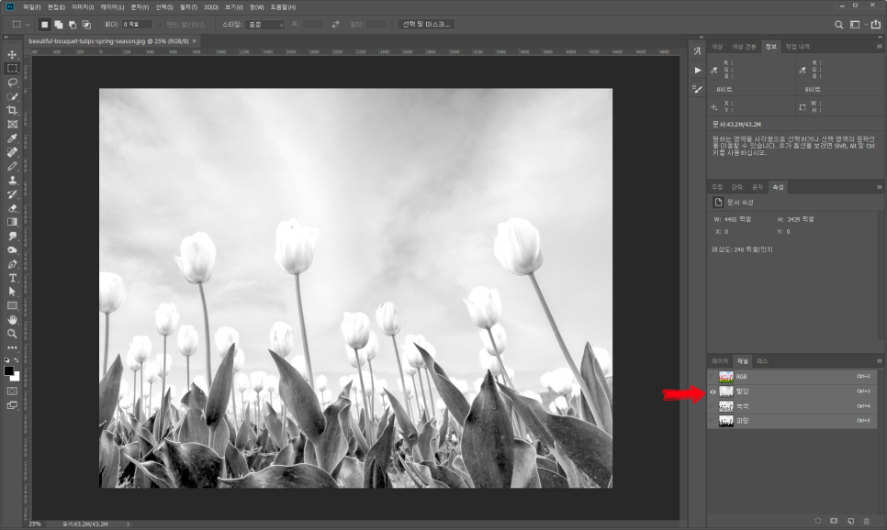Load channel as selection icon
887x530 pixels.
pyautogui.click(x=818, y=520)
